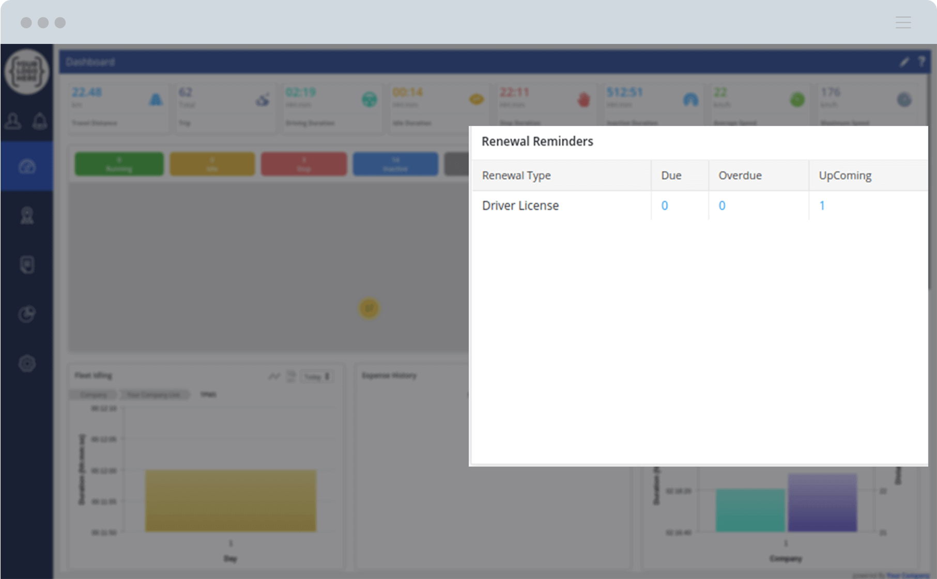Click the company logo in the sidebar

point(27,72)
